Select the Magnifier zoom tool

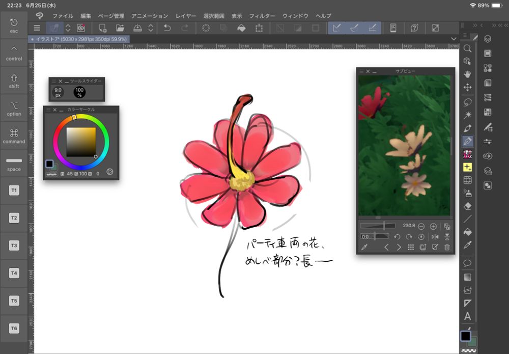tap(467, 48)
